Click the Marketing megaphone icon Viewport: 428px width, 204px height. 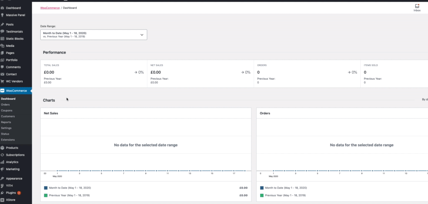click(x=3, y=169)
